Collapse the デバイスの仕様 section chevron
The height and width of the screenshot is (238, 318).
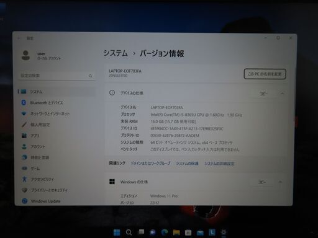283,94
